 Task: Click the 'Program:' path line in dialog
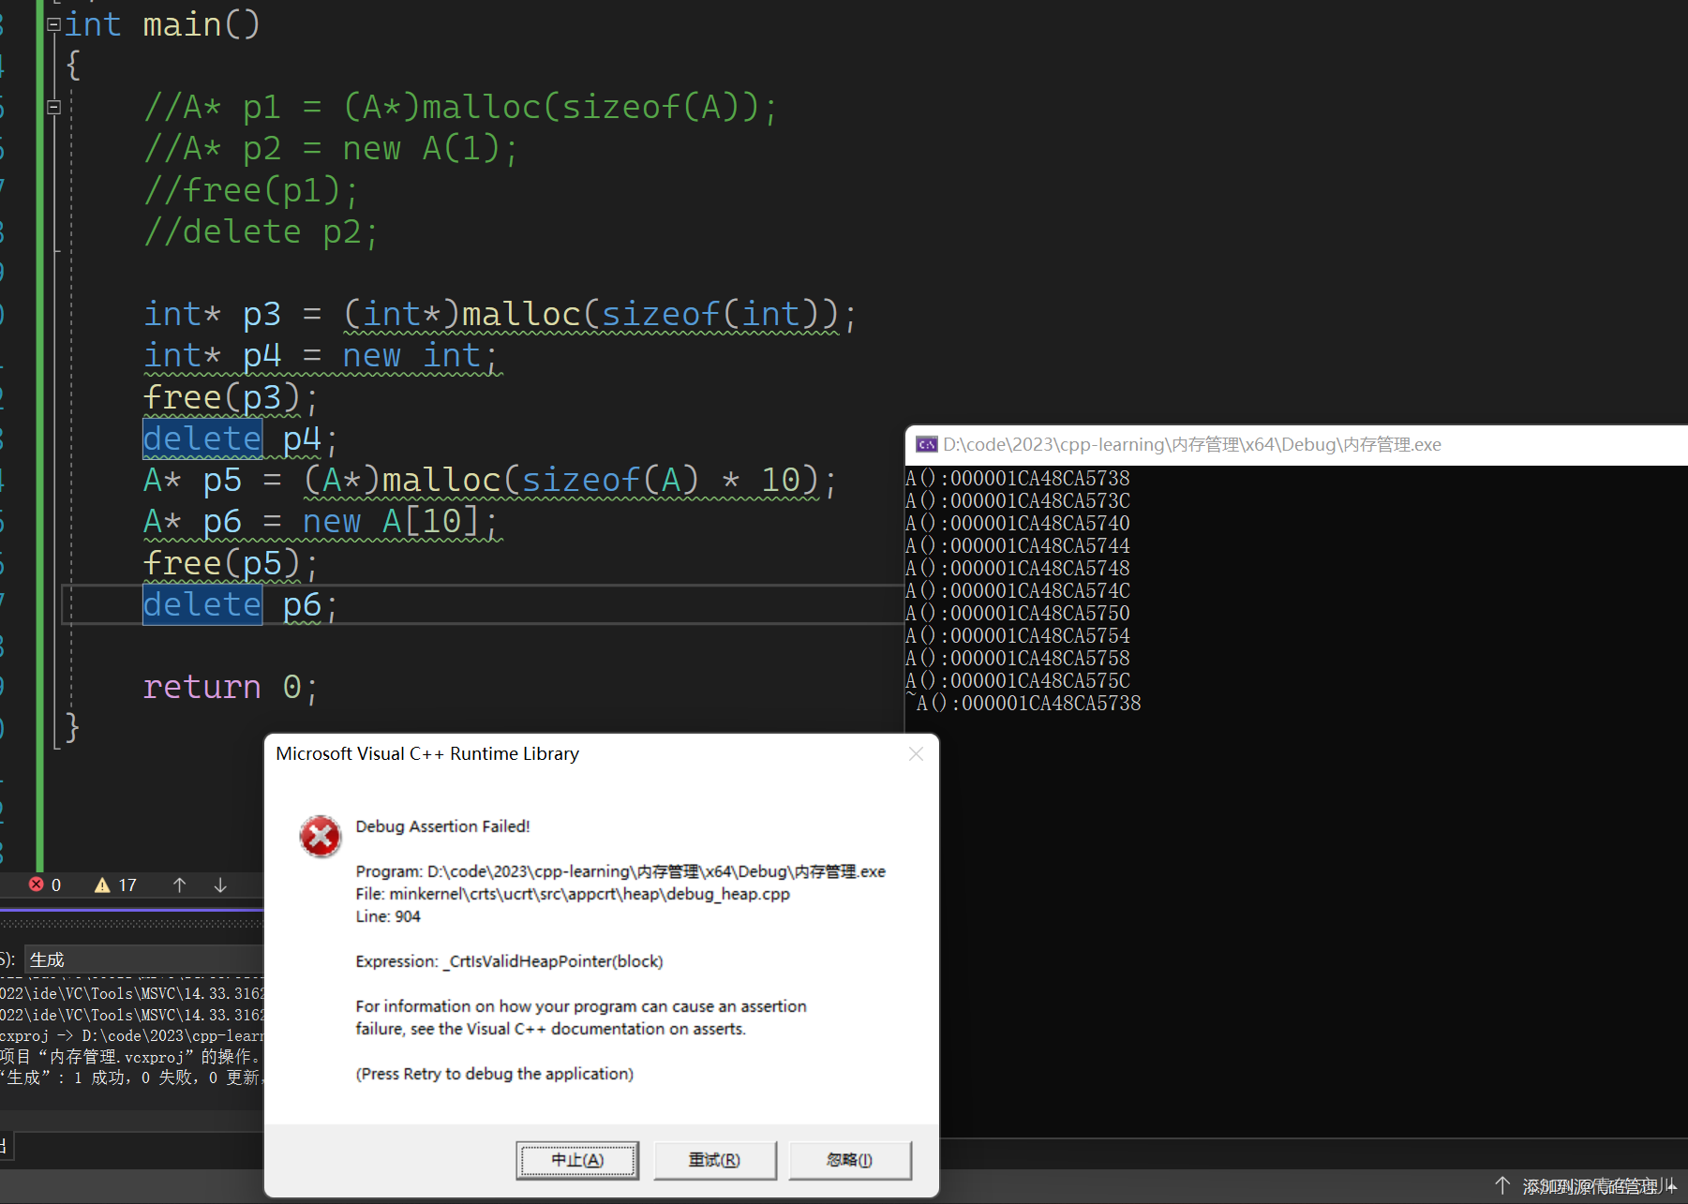pyautogui.click(x=620, y=871)
